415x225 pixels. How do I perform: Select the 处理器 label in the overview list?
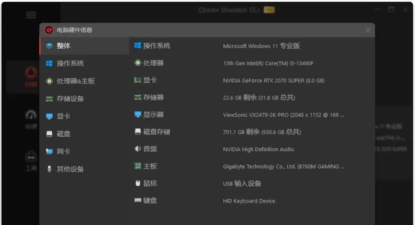tap(154, 63)
